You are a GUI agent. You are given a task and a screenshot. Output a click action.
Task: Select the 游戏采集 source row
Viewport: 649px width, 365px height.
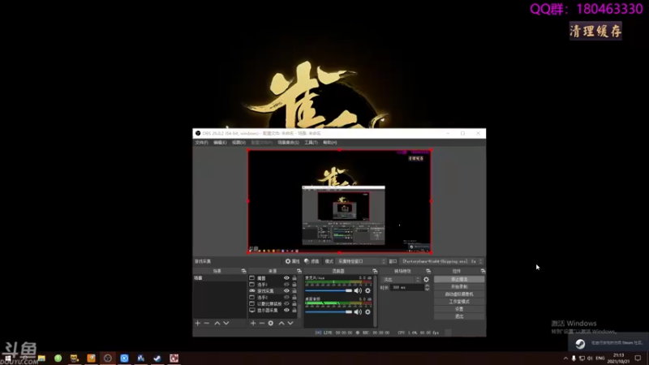point(273,291)
